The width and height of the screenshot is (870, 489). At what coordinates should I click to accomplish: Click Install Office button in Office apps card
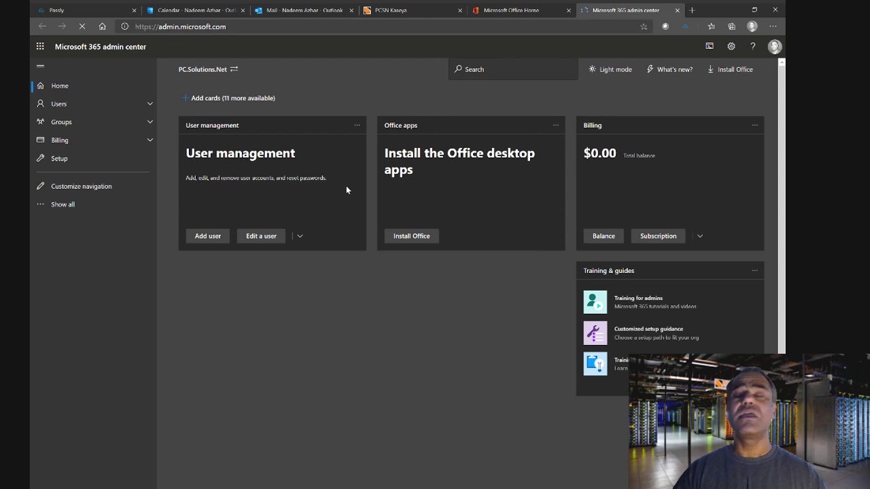[x=412, y=236]
